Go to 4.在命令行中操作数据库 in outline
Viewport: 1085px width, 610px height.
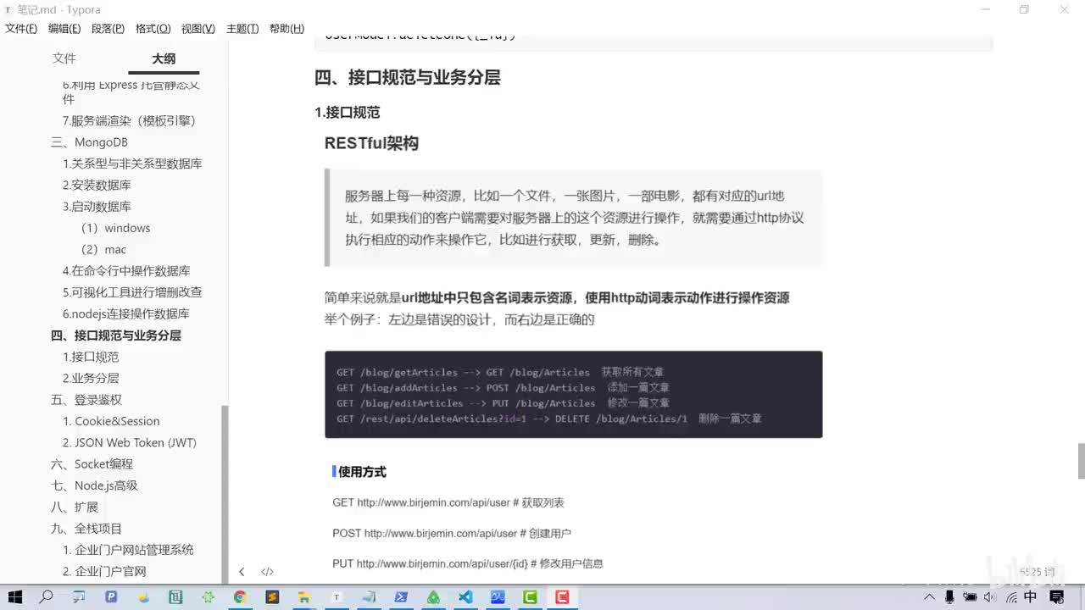point(126,270)
